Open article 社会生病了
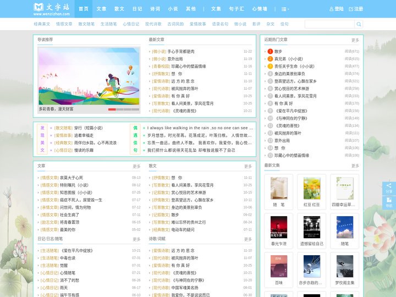 click(69, 215)
